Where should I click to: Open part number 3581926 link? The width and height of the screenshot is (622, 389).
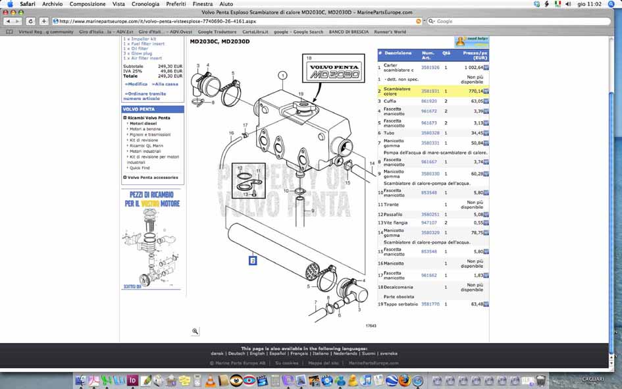pos(430,68)
